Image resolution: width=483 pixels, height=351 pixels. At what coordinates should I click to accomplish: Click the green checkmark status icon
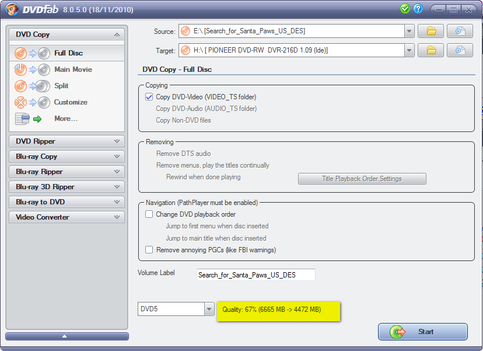[405, 9]
